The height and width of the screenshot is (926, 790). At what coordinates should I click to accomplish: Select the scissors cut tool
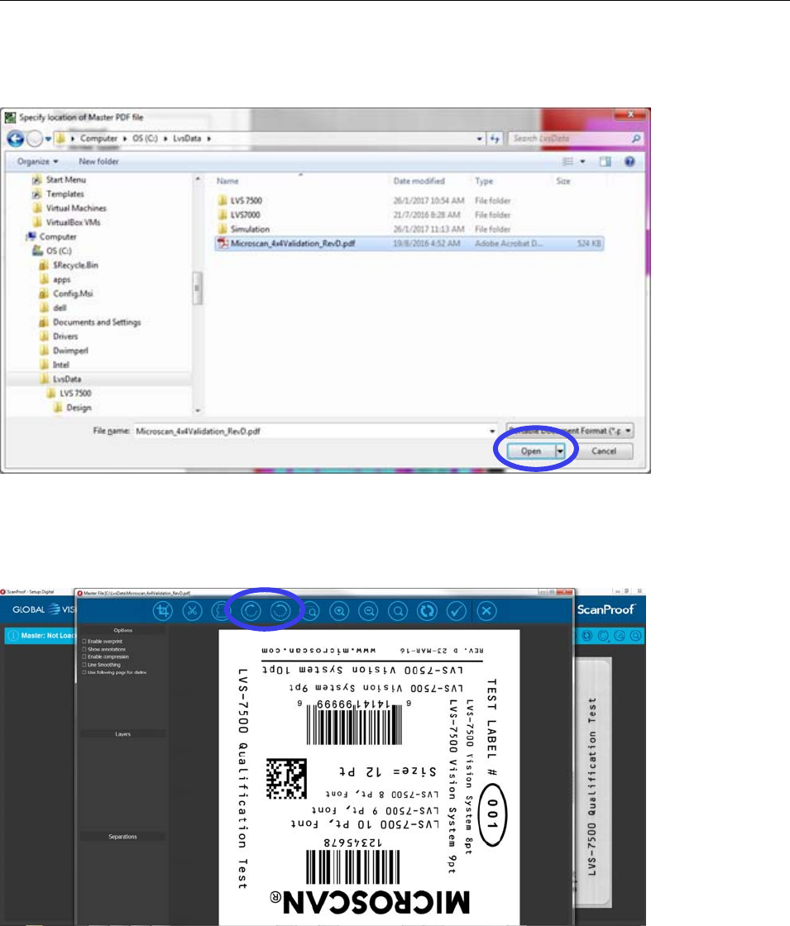coord(192,611)
